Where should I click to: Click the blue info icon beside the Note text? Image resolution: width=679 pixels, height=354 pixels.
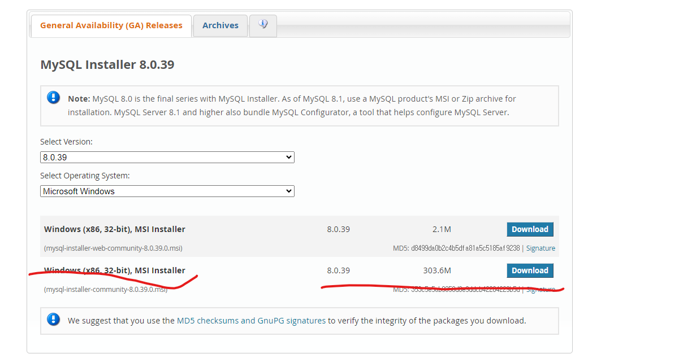coord(53,97)
